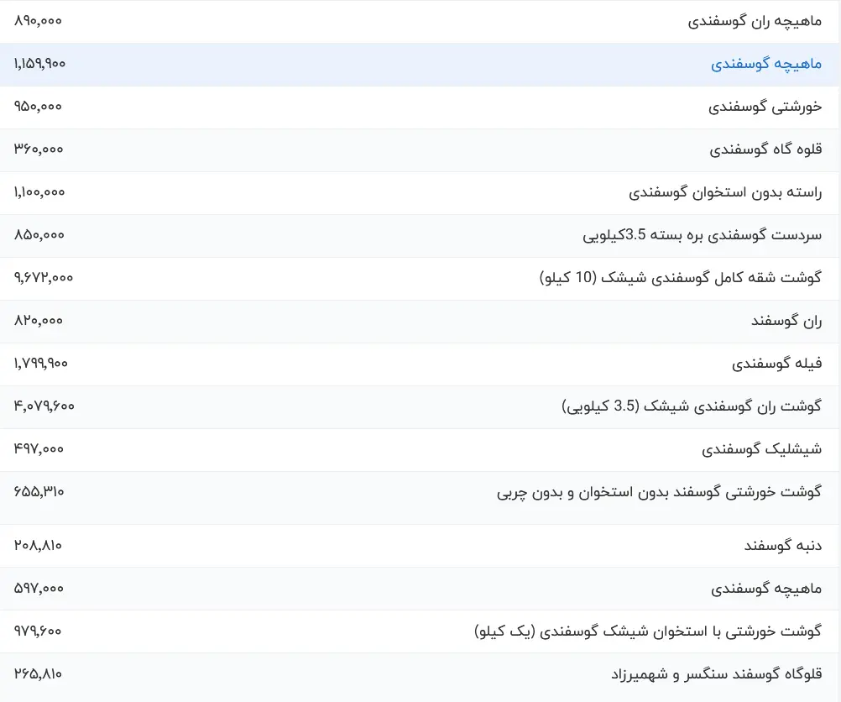Open گوشت خورشتی گوسفند بدون استخوان و بدون چربی
The image size is (841, 702).
click(x=659, y=492)
